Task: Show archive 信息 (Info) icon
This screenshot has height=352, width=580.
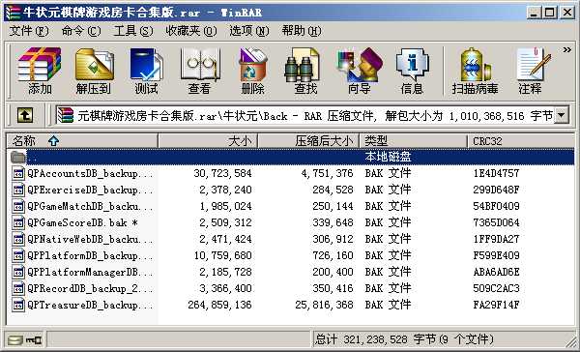Action: click(x=412, y=71)
